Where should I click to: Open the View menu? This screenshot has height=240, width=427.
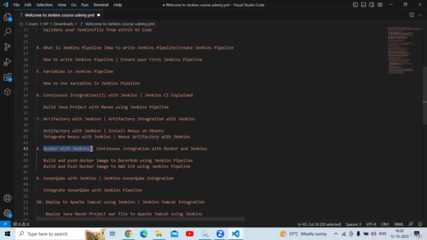point(62,5)
